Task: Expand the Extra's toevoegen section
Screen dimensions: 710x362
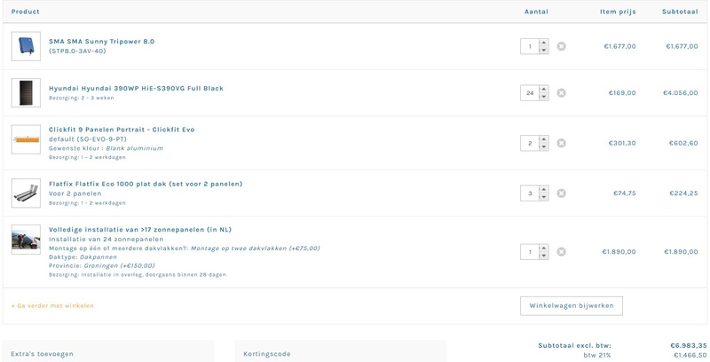Action: click(108, 353)
